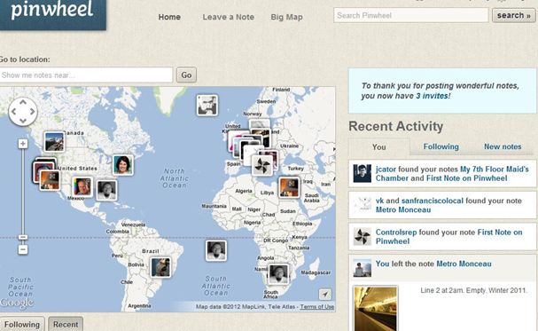The image size is (538, 331).
Task: Open Metro Monceau in 'You left the note'
Action: [464, 264]
